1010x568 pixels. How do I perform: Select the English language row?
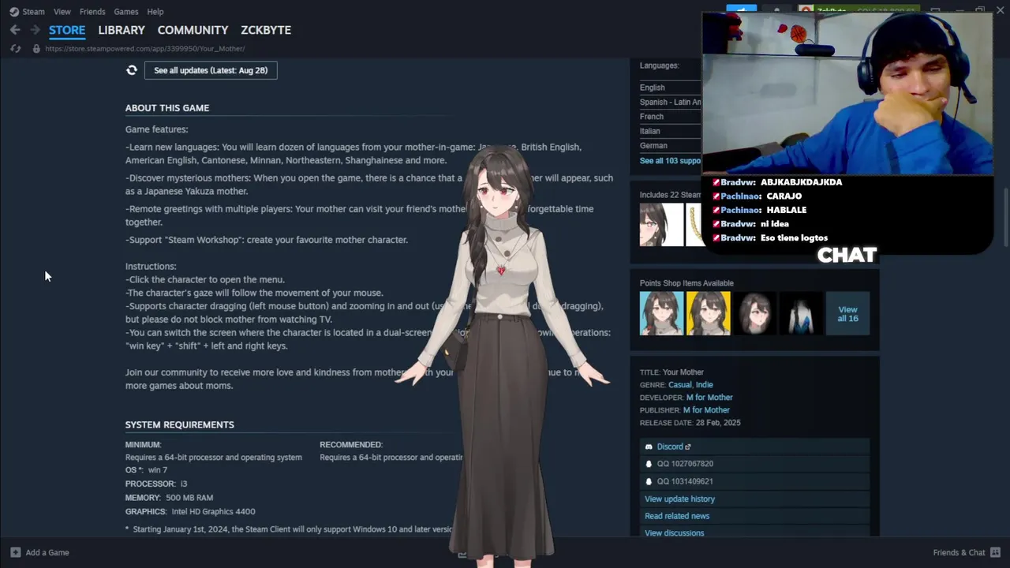coord(670,88)
